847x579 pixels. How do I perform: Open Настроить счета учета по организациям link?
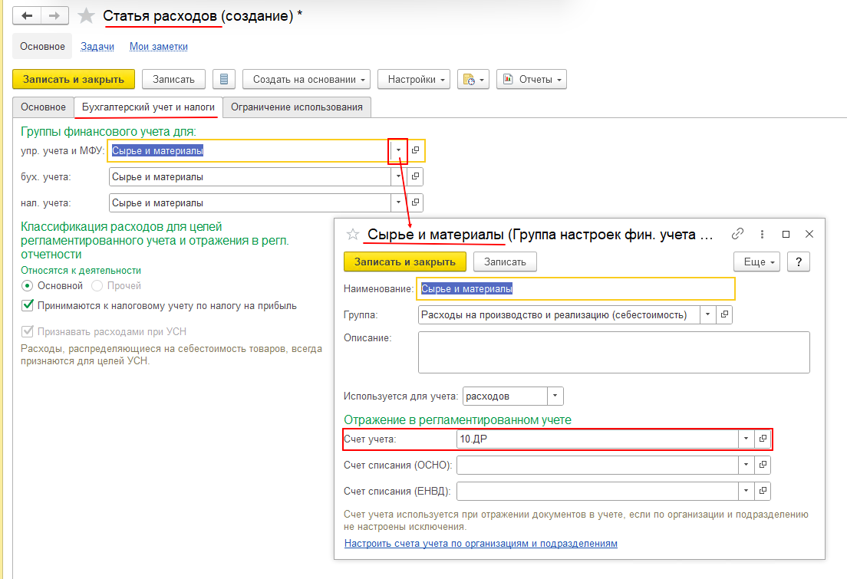[x=480, y=544]
